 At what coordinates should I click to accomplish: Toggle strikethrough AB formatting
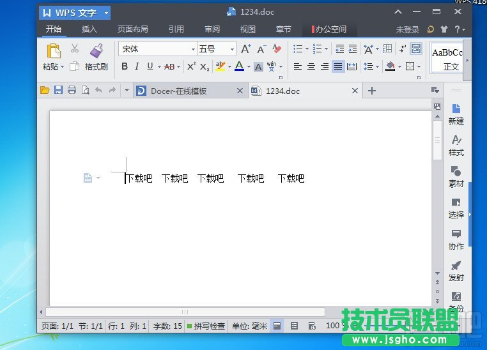click(169, 66)
